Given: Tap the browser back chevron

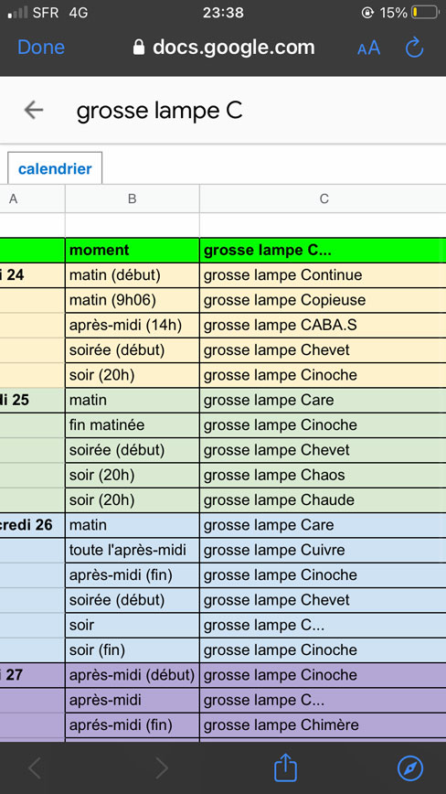Looking at the screenshot, I should point(35,768).
